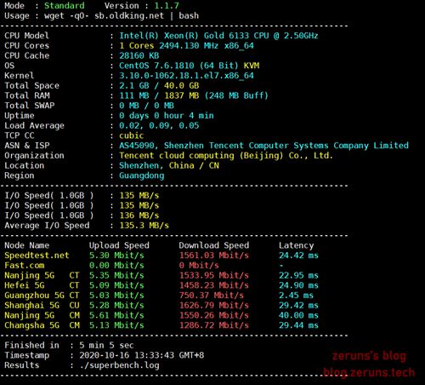Click Speedtest.net download speed '1561.03 Mbit/s'
The image size is (425, 385).
(214, 256)
